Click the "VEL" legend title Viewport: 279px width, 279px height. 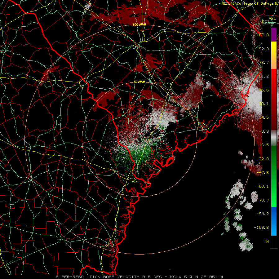(272, 19)
